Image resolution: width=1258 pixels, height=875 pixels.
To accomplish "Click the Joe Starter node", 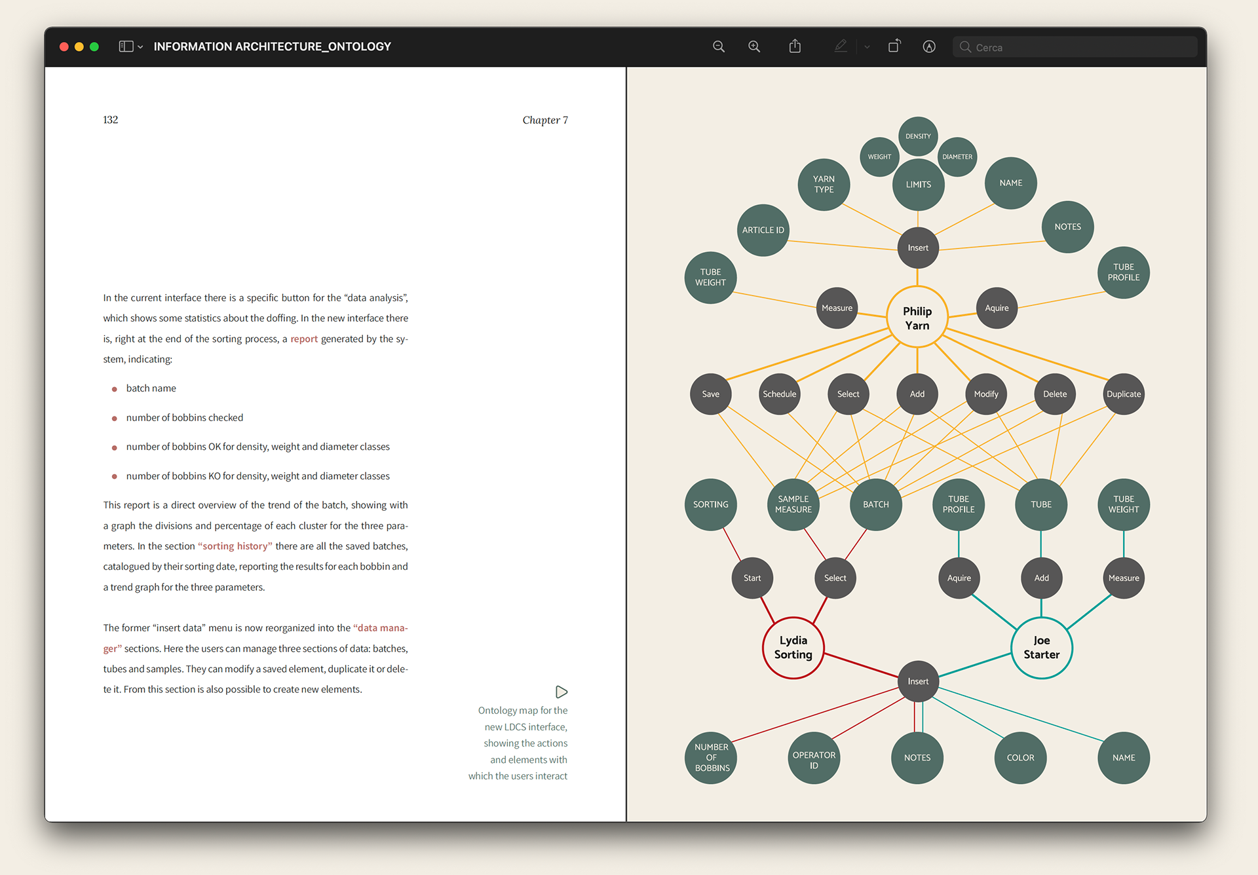I will [x=1041, y=647].
